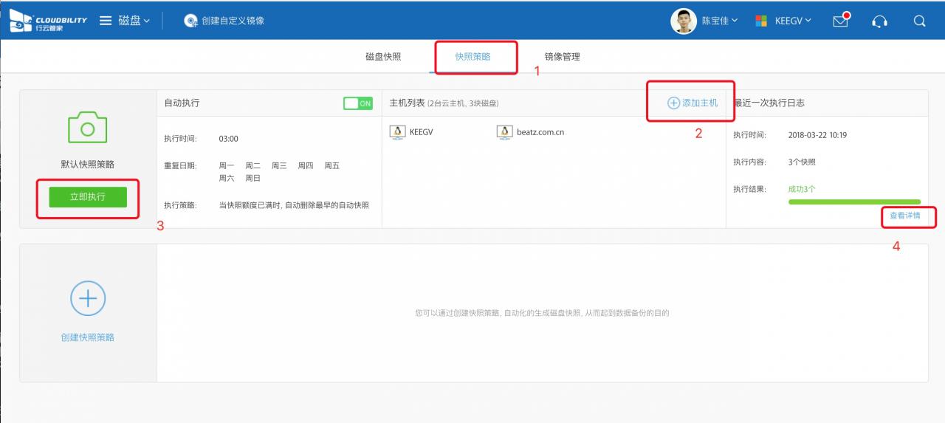945x423 pixels.
Task: Open the hamburger menu icon
Action: pyautogui.click(x=106, y=21)
